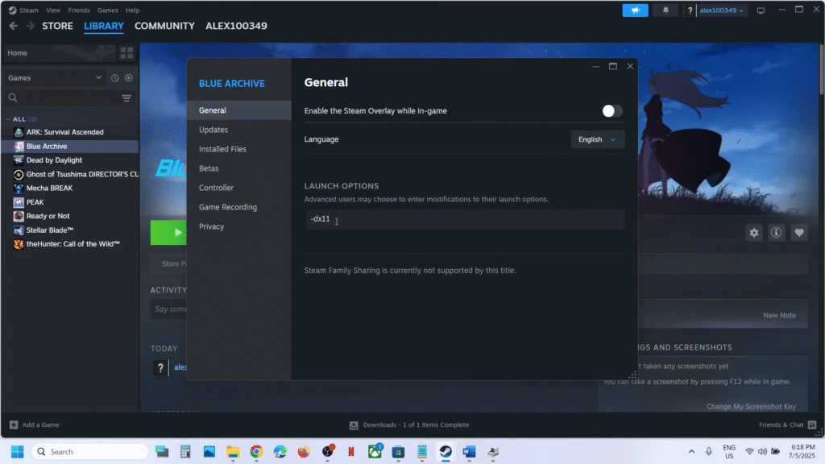
Task: Open Microsoft Word from the taskbar
Action: pyautogui.click(x=470, y=451)
